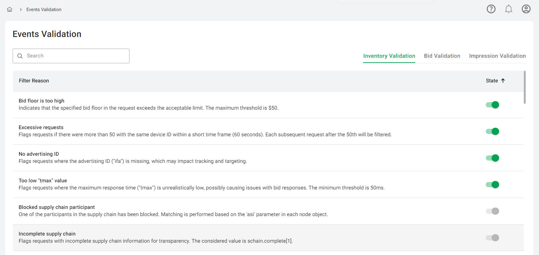Open the notifications bell
The image size is (539, 255).
(x=508, y=9)
